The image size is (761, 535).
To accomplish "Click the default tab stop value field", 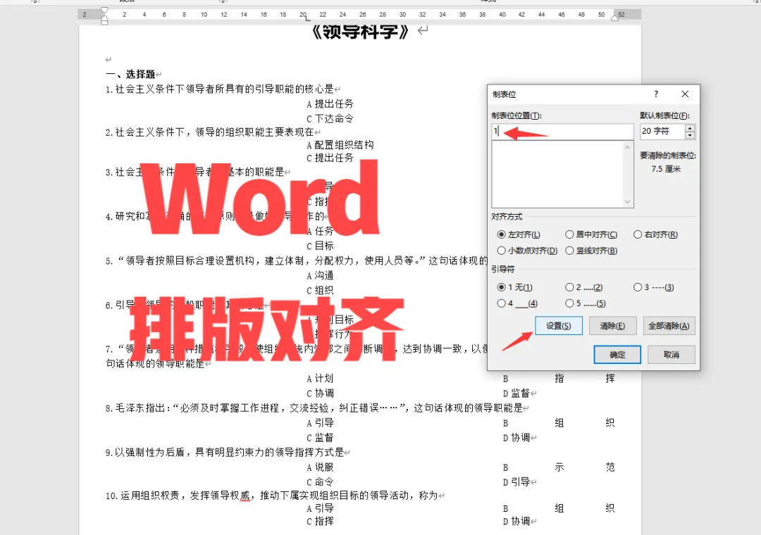I will tap(662, 132).
